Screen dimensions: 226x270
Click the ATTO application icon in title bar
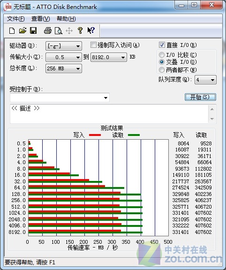click(x=8, y=7)
